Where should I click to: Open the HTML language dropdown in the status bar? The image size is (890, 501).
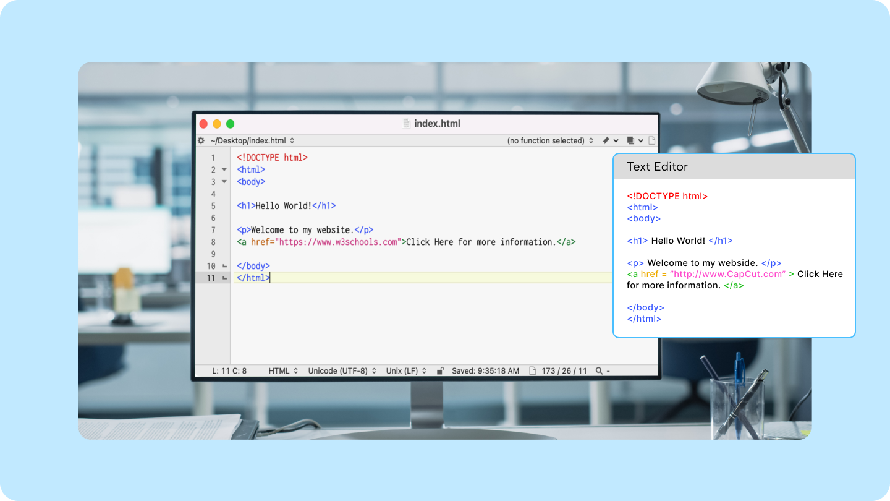(282, 371)
